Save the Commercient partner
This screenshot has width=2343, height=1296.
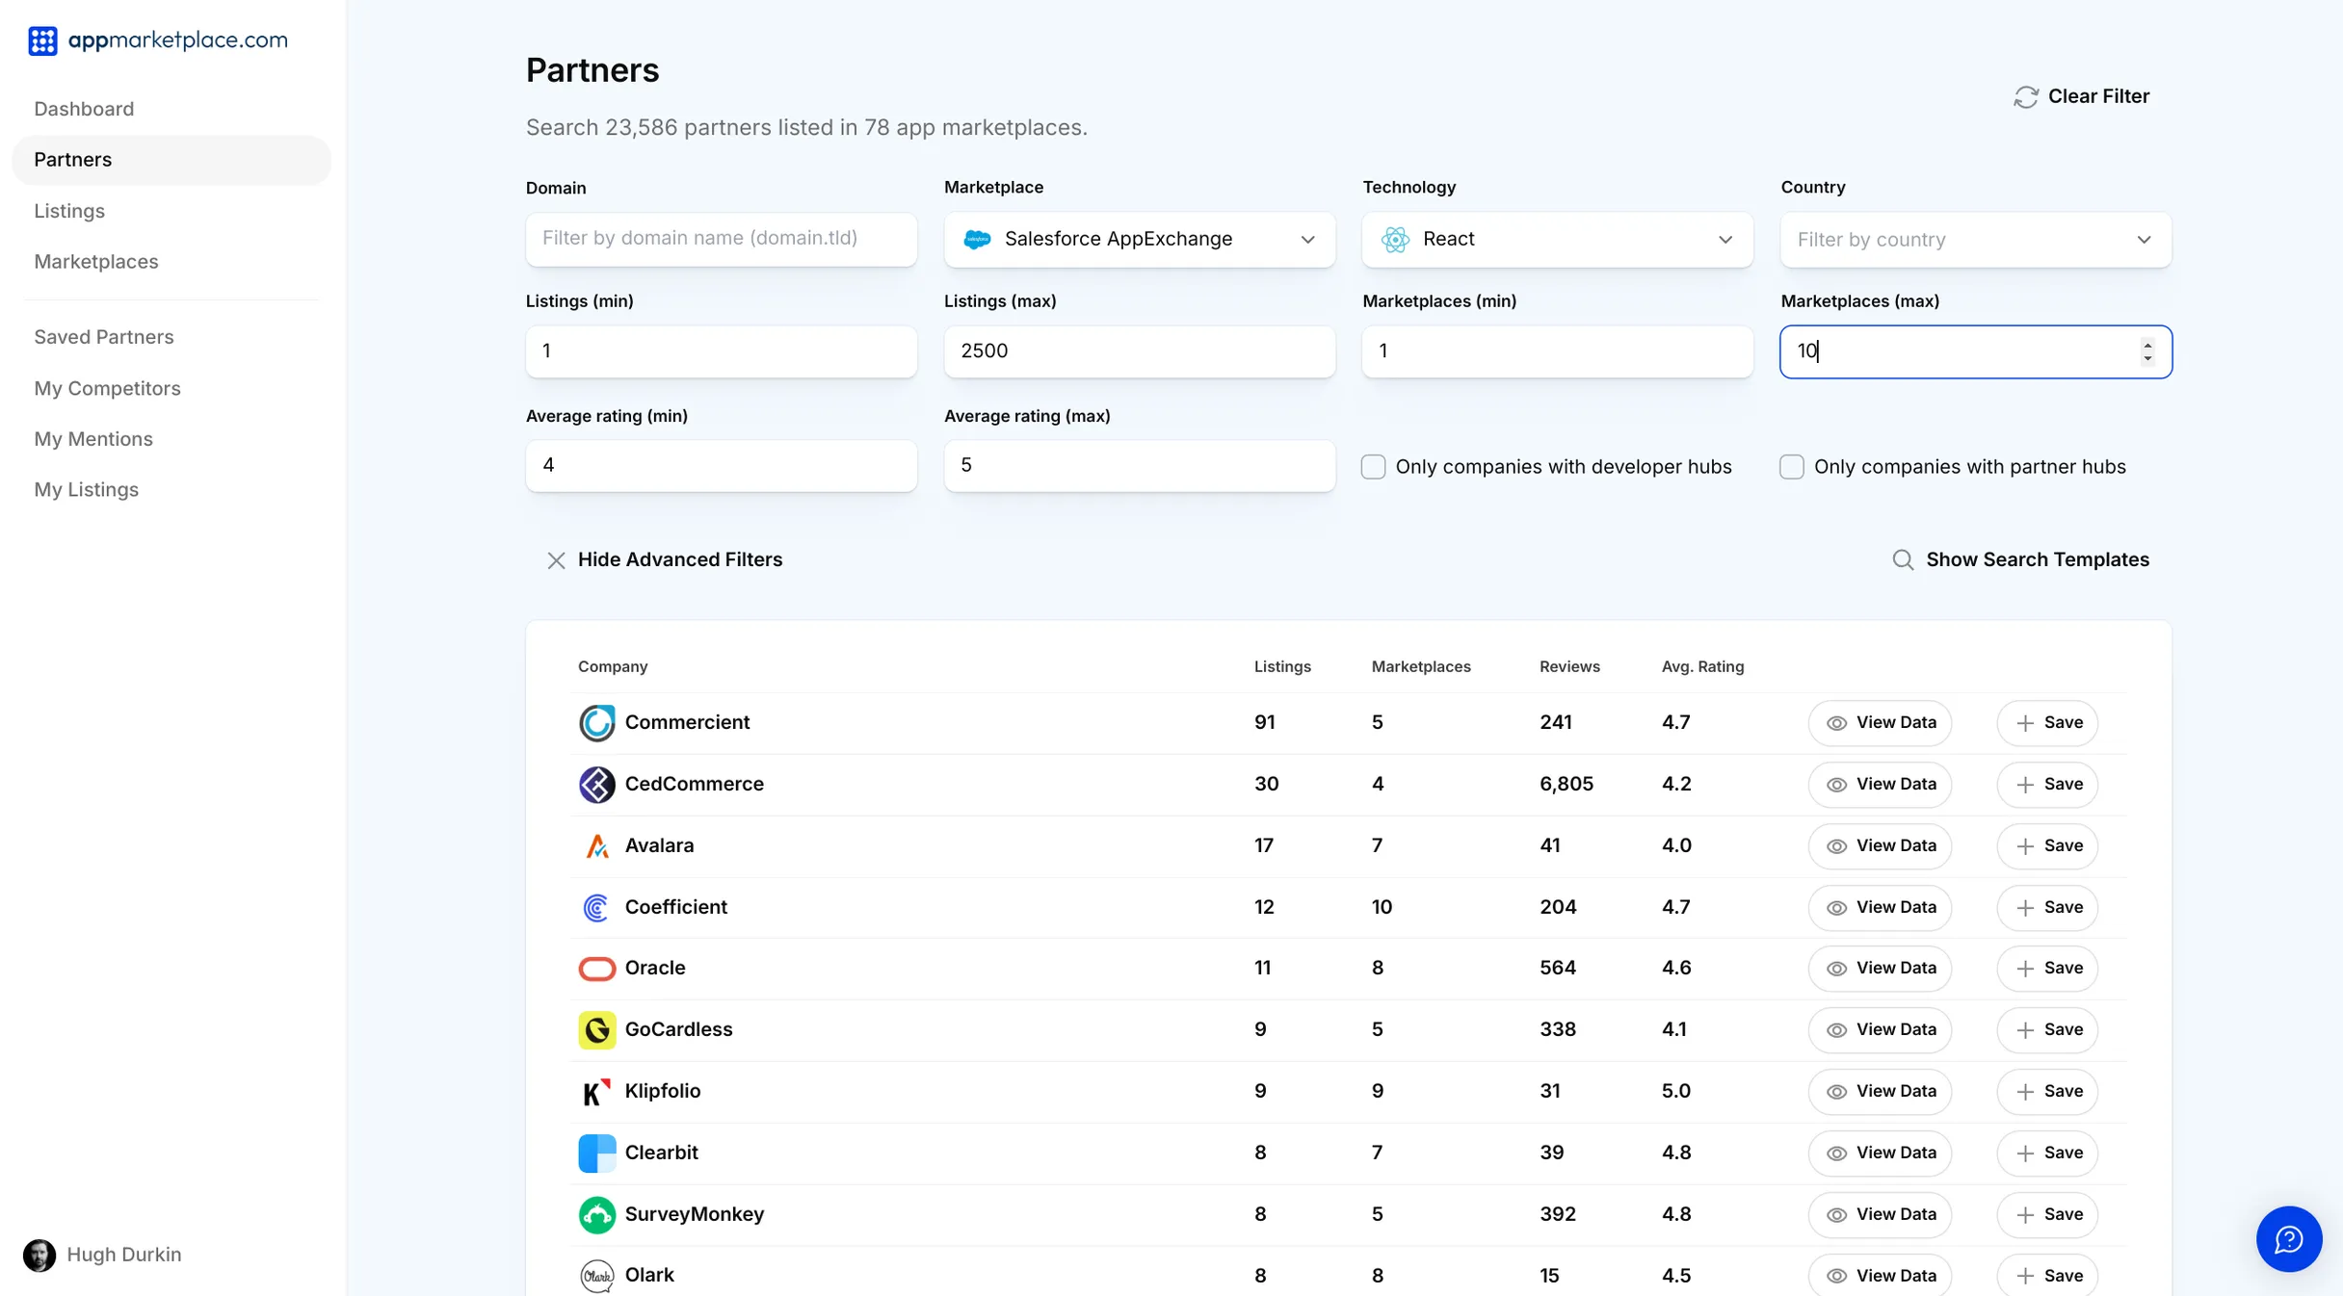tap(2047, 723)
